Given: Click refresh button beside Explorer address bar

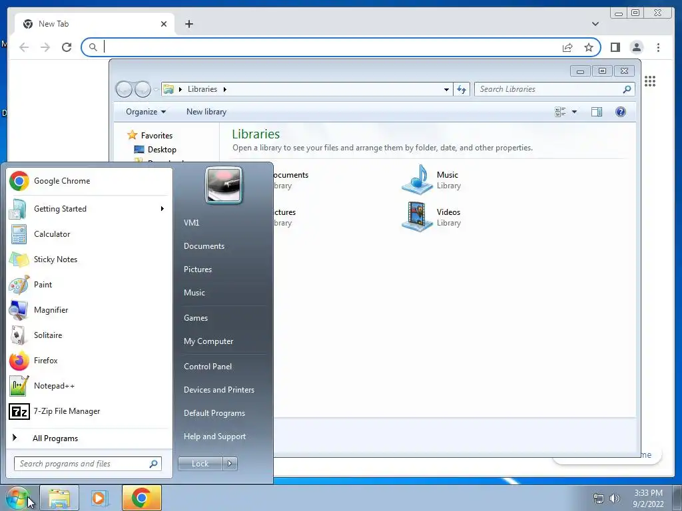Looking at the screenshot, I should (x=462, y=90).
